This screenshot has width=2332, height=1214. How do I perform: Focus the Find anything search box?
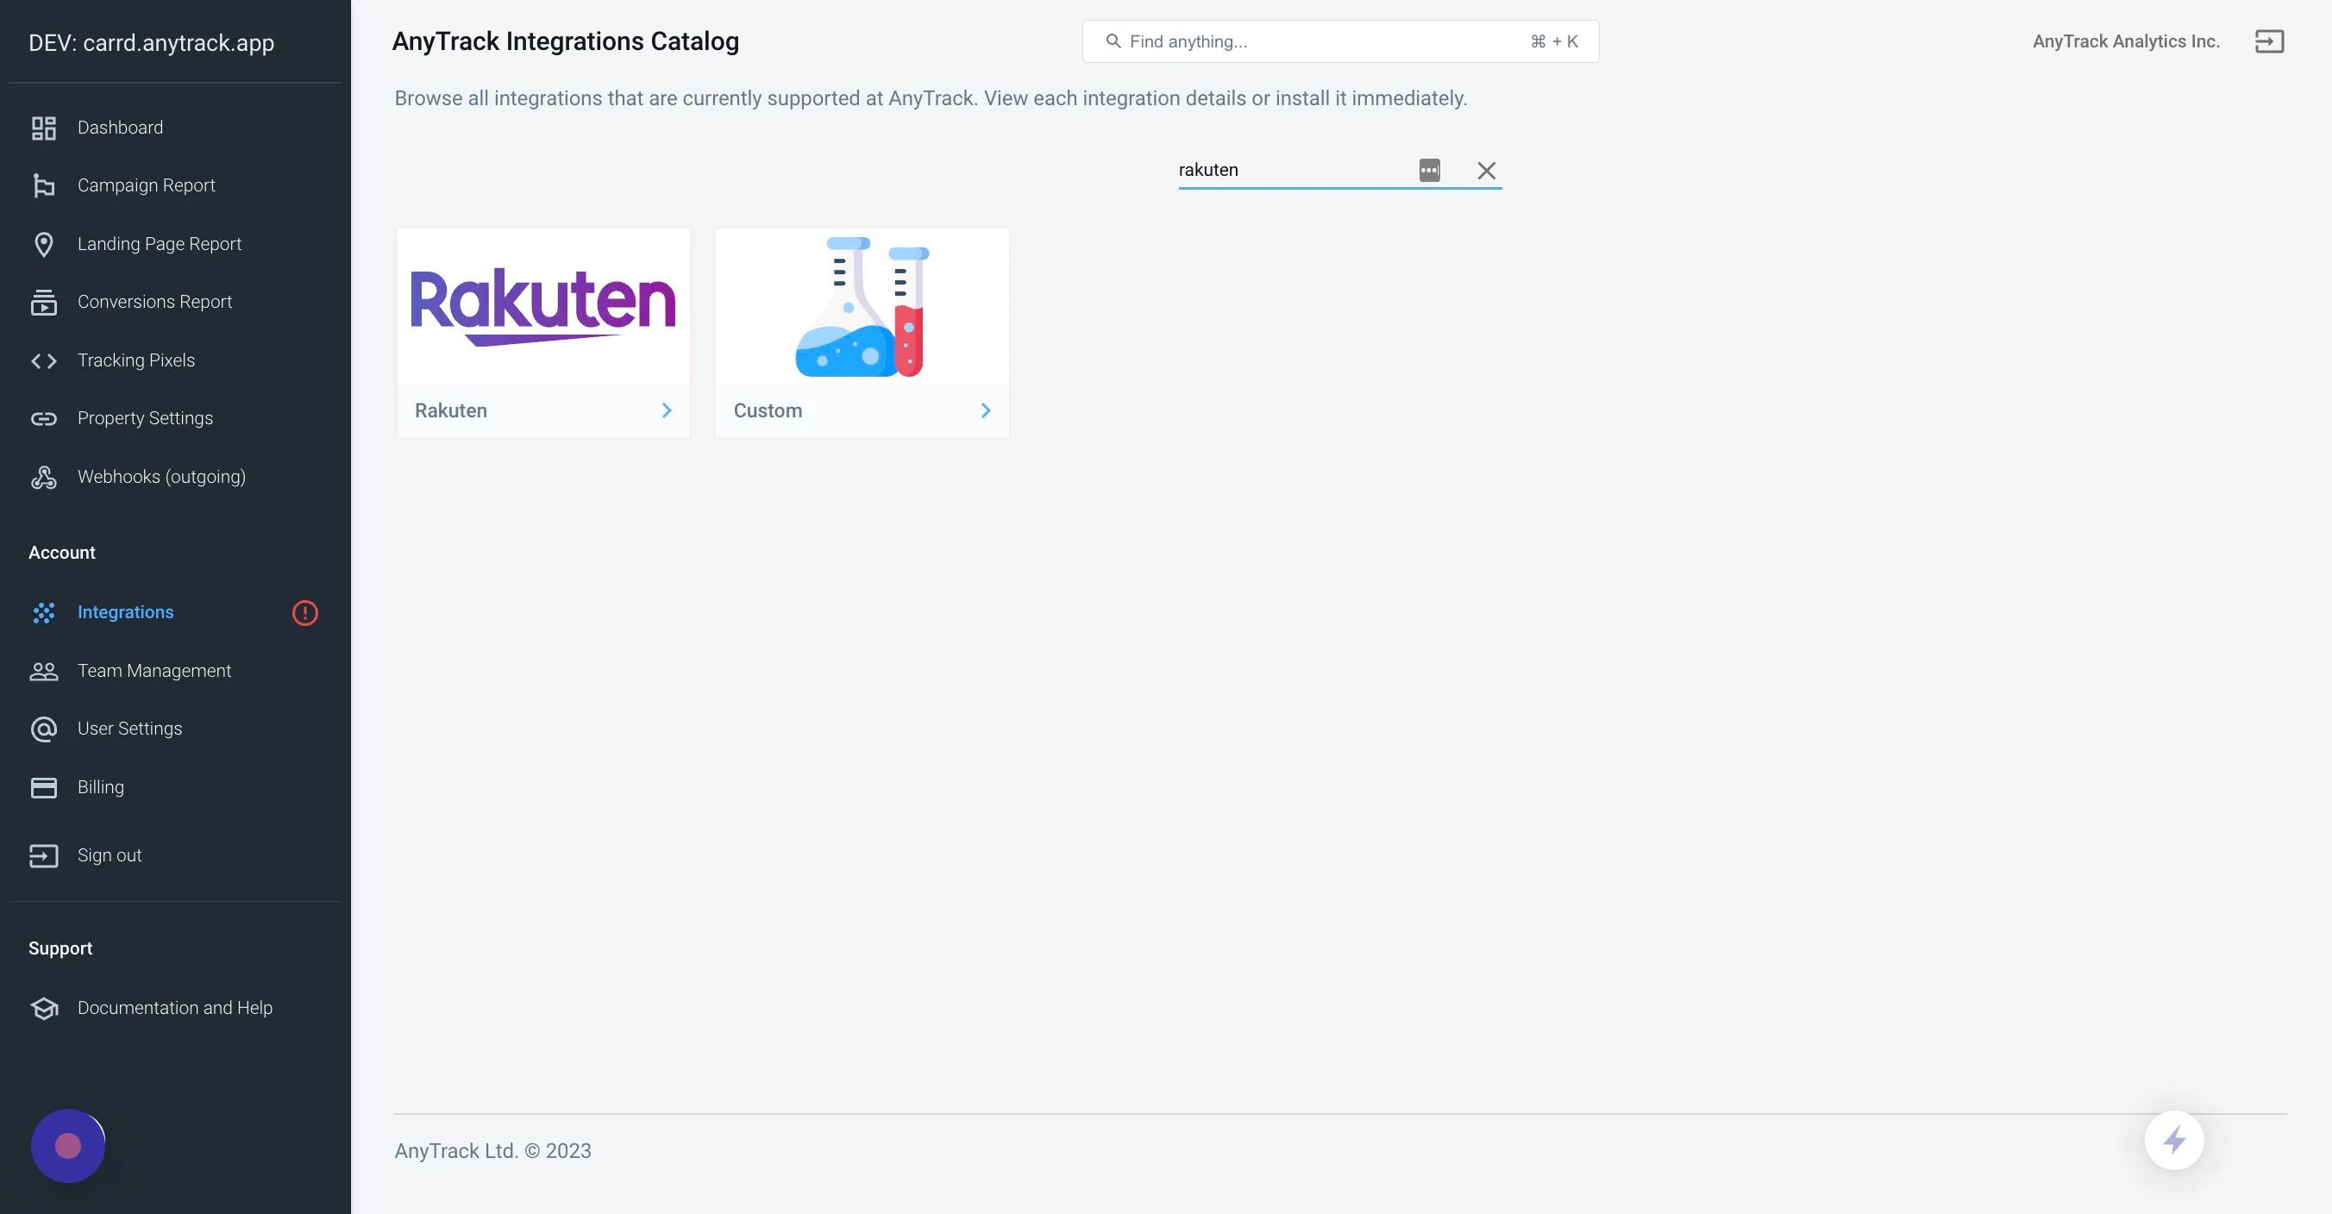[x=1340, y=41]
